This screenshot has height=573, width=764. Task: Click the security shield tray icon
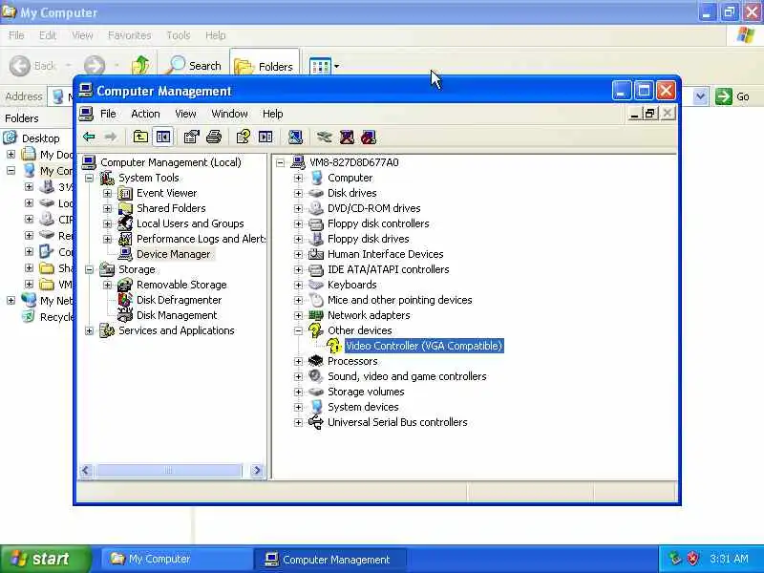693,559
